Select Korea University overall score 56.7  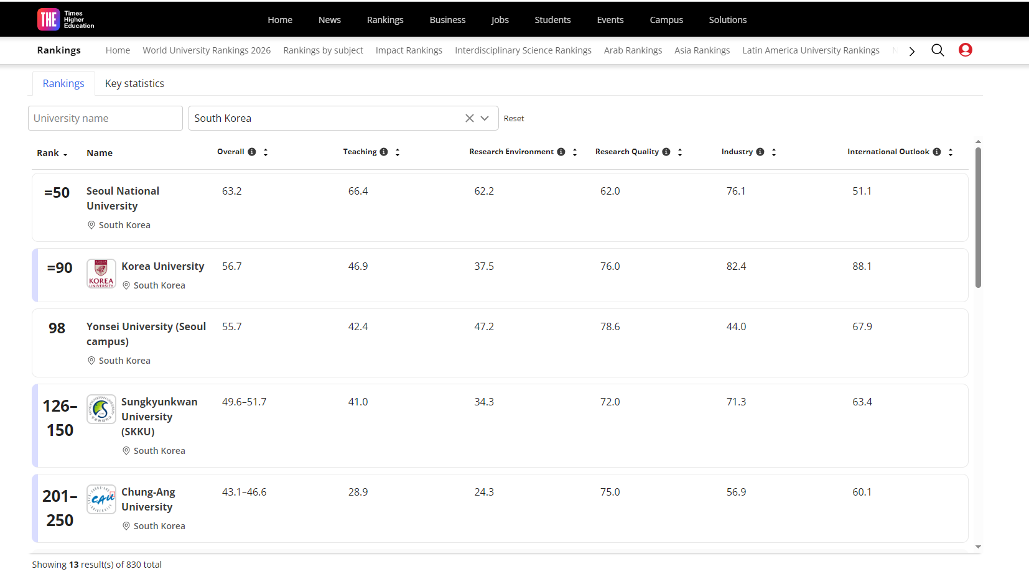pyautogui.click(x=232, y=266)
